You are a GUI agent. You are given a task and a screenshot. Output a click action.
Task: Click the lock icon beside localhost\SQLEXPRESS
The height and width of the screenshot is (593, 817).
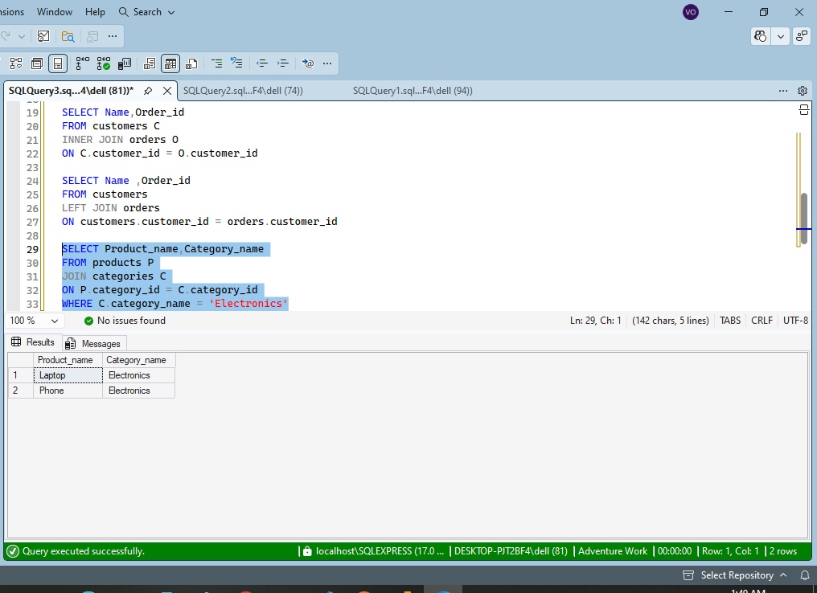click(307, 551)
